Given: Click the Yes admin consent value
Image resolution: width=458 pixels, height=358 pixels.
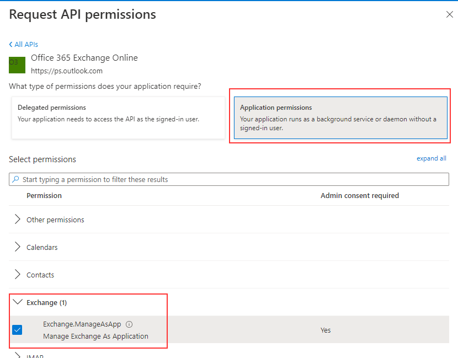Looking at the screenshot, I should tap(326, 330).
